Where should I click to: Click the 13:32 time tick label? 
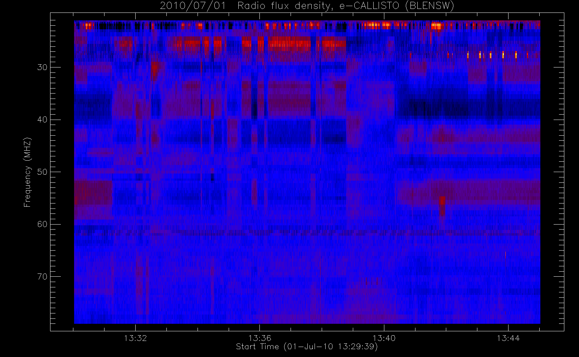136,338
